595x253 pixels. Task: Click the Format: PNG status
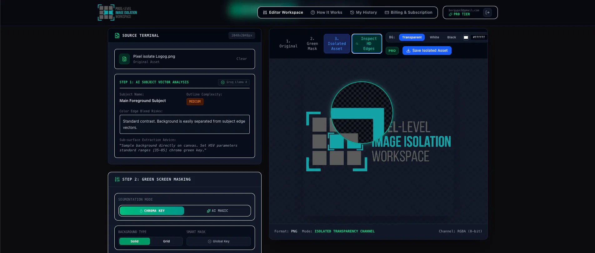[x=286, y=231]
